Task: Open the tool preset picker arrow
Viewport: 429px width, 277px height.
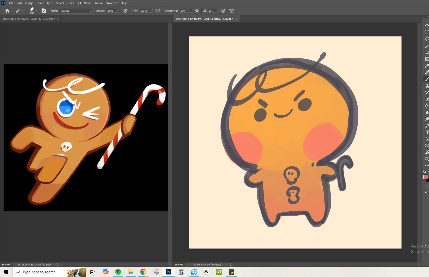Action: point(23,11)
